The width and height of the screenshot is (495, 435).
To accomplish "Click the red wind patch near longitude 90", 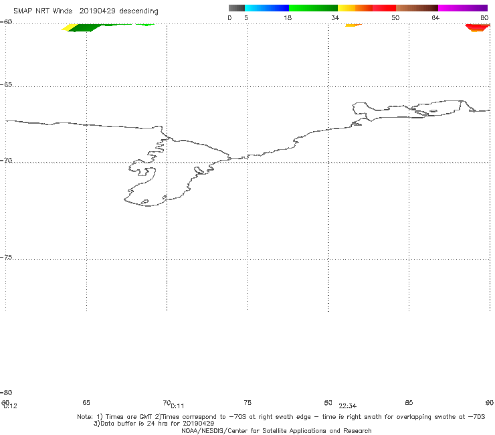I will tap(478, 27).
